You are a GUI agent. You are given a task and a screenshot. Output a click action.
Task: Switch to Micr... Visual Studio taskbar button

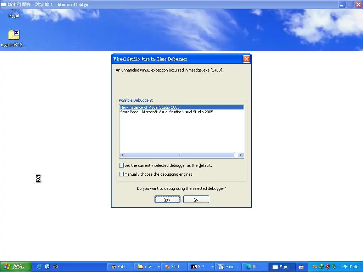[x=228, y=267]
